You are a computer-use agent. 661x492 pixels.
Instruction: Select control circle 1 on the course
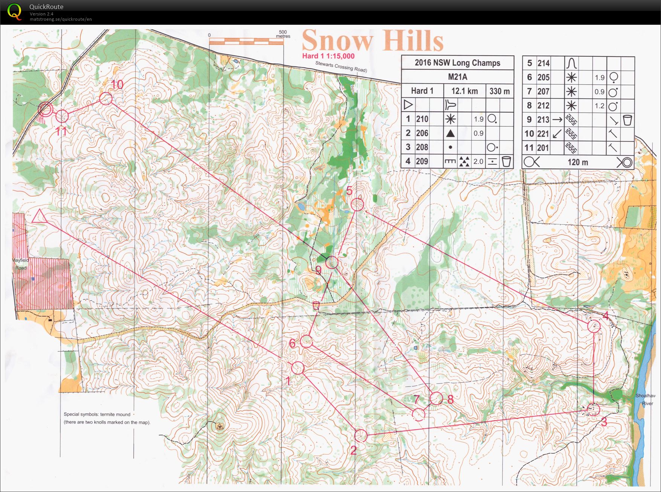pos(298,368)
